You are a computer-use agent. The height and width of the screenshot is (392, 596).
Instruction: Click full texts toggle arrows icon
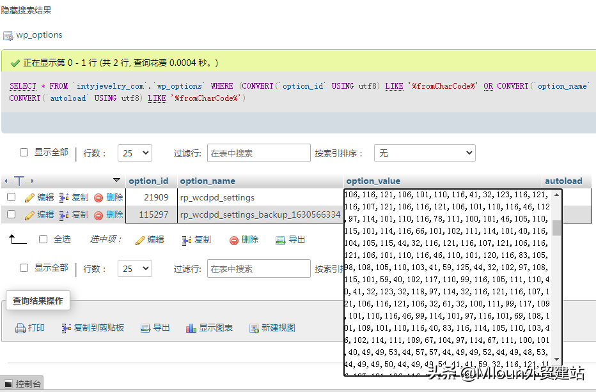[x=19, y=181]
